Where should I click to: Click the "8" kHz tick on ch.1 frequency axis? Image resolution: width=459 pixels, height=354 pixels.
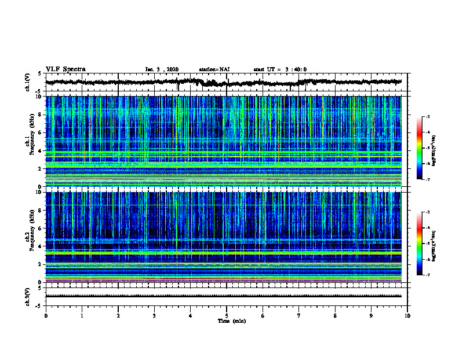(x=41, y=115)
